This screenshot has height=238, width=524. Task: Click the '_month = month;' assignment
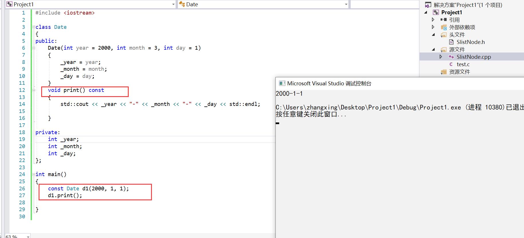[84, 69]
